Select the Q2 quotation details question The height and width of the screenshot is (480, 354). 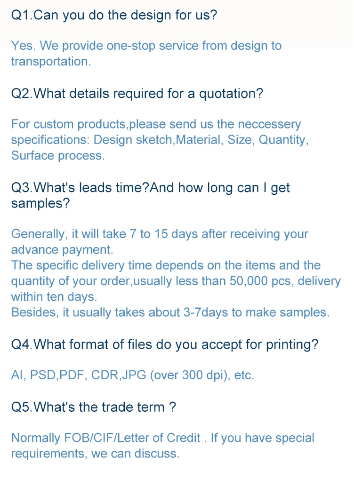(x=137, y=94)
